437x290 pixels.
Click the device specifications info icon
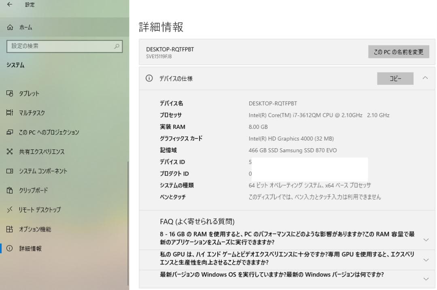[148, 79]
